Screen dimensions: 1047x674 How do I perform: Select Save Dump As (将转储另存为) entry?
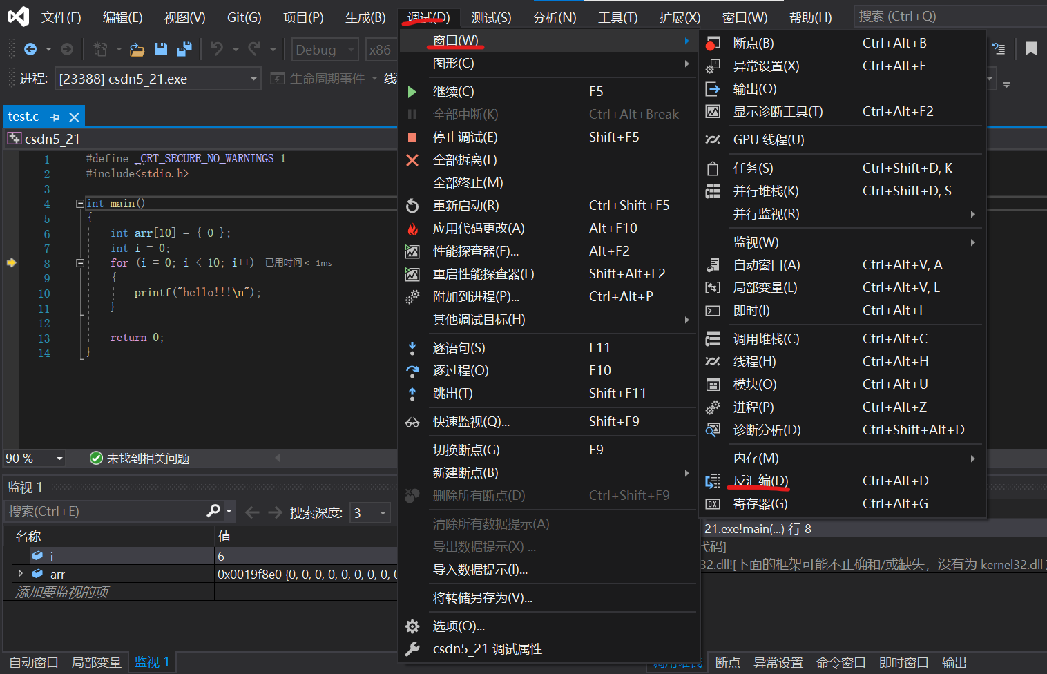548,598
